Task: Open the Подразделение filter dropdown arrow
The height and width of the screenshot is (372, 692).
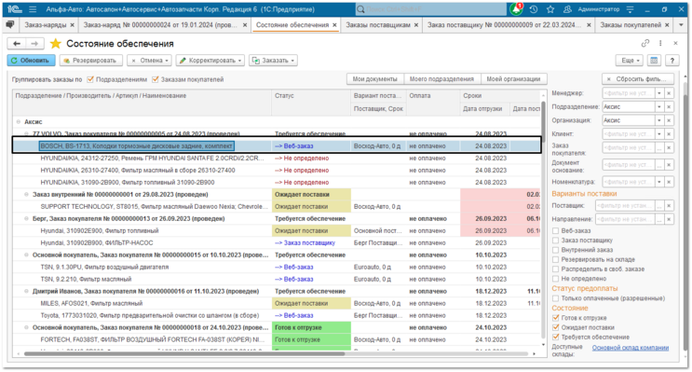Action: tap(659, 107)
